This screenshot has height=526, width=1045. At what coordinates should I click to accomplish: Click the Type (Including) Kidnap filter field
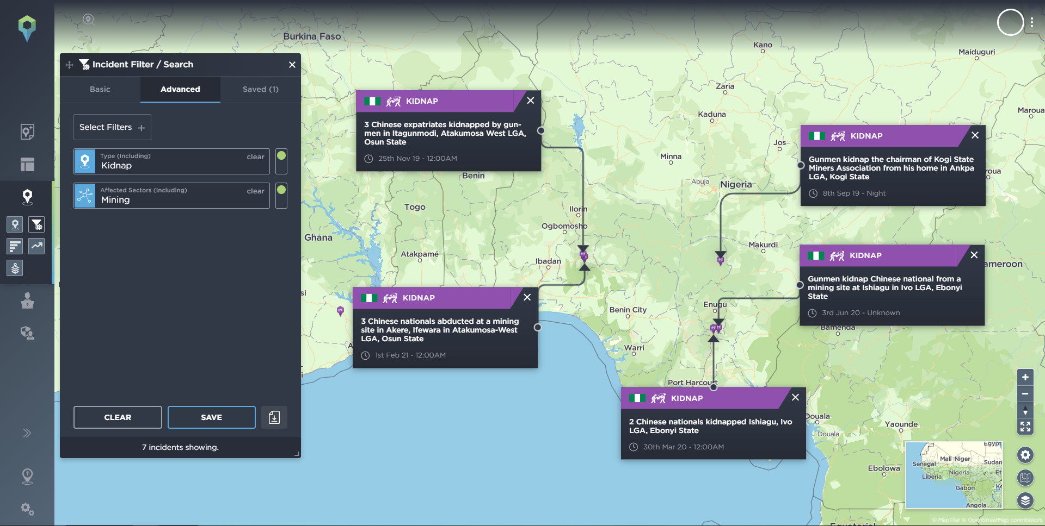[x=172, y=161]
